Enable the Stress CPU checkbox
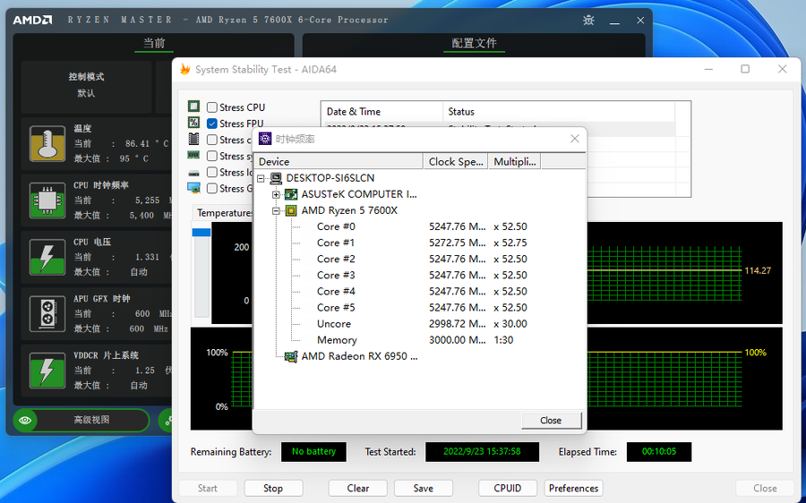This screenshot has height=503, width=806. 212,107
